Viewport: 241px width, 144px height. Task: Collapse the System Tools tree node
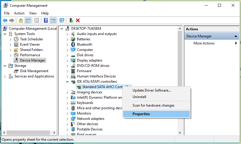click(x=5, y=34)
